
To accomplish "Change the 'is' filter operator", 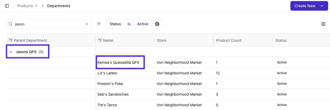I will [129, 24].
